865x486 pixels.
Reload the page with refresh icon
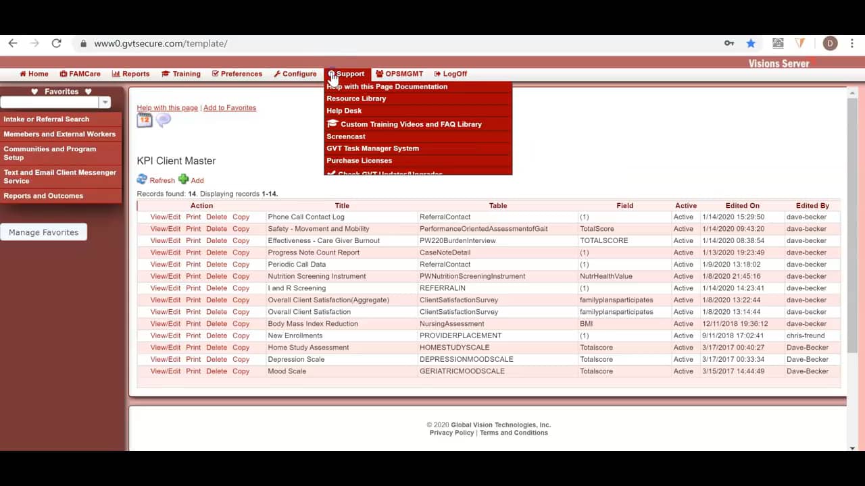[x=57, y=43]
